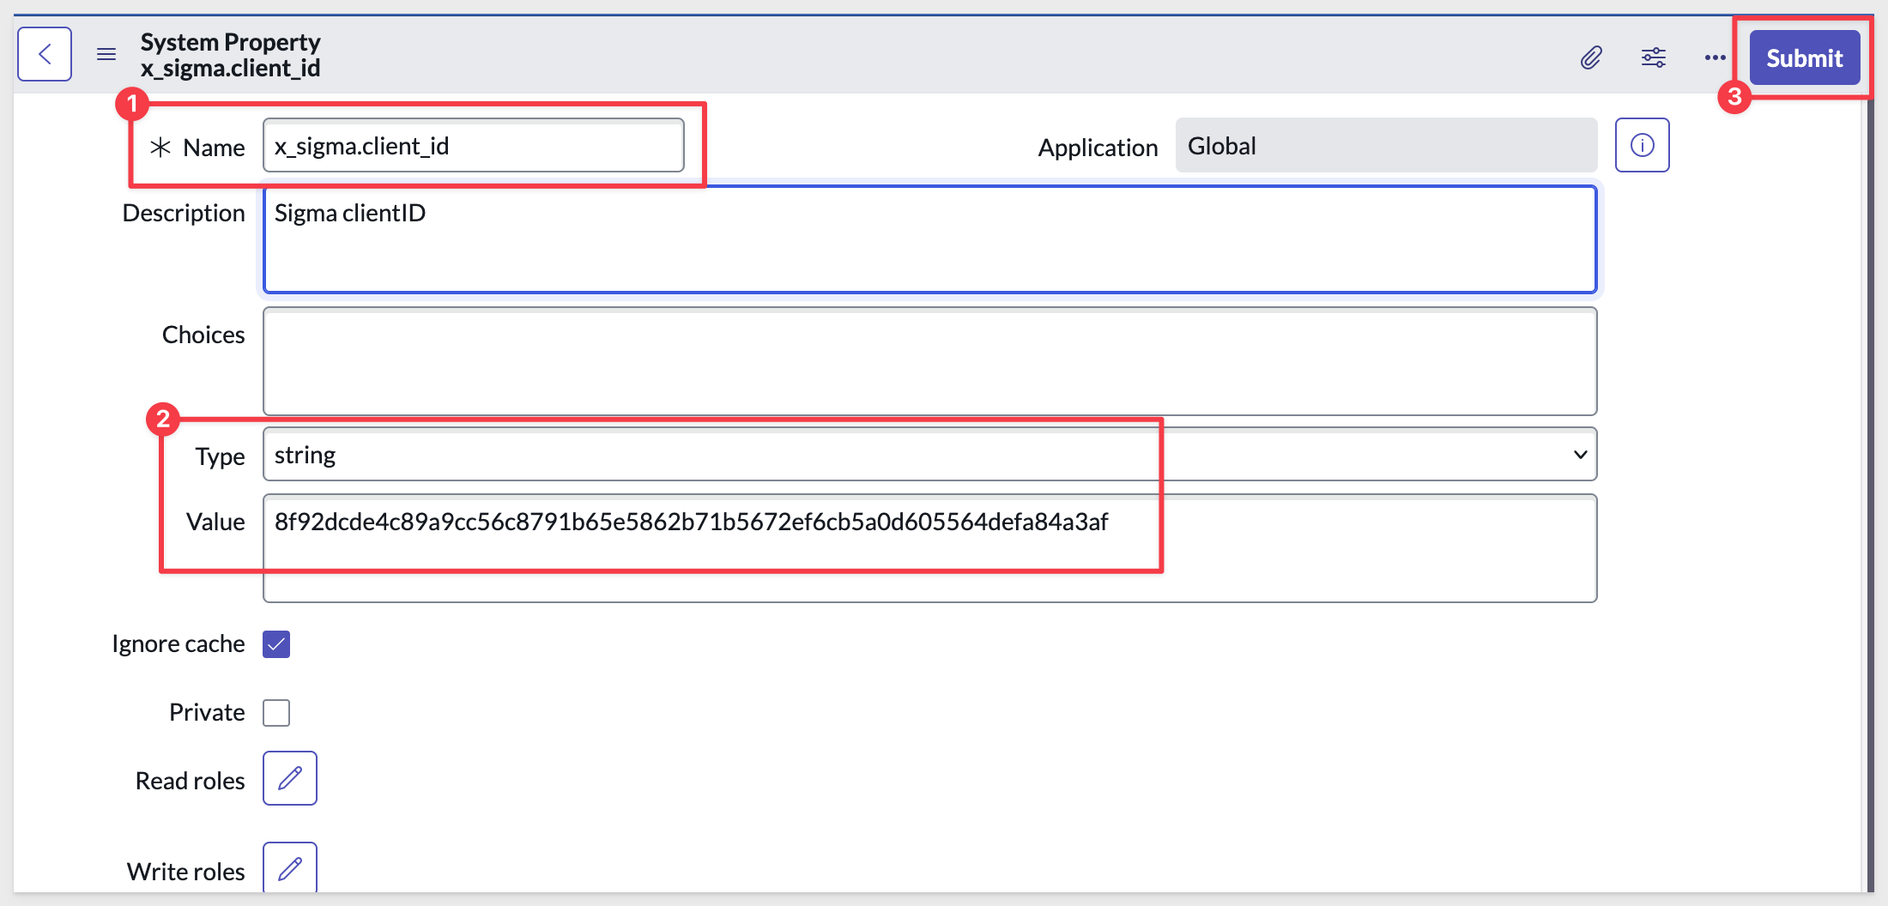
Task: Open the more options ellipsis menu
Action: 1716,57
